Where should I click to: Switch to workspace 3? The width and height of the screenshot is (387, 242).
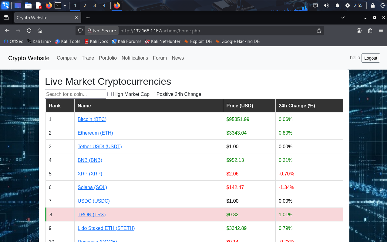(95, 5)
